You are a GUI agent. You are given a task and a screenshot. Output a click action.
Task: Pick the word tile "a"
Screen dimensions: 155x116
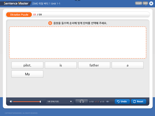point(127,65)
